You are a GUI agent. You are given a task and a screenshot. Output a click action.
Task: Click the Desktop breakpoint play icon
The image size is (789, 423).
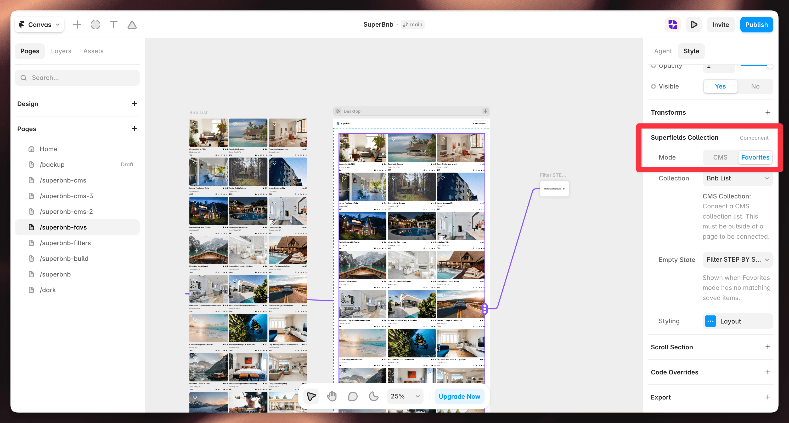tap(338, 111)
